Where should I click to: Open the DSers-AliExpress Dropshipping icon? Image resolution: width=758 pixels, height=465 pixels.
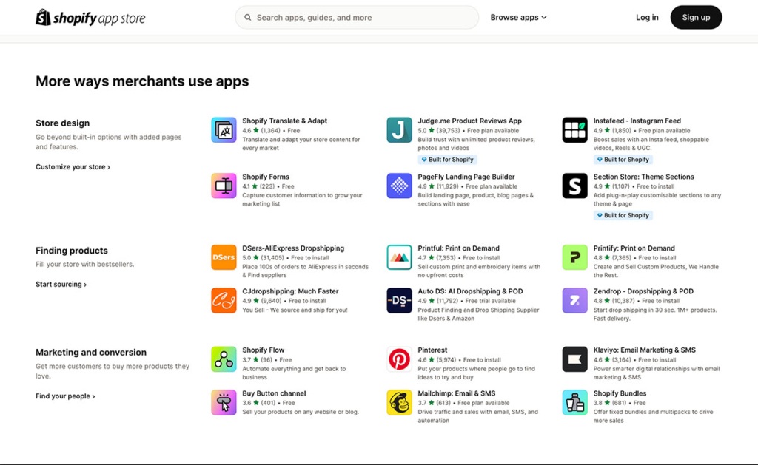[x=224, y=257]
